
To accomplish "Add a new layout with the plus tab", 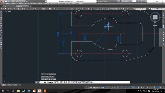I will click(20, 85).
